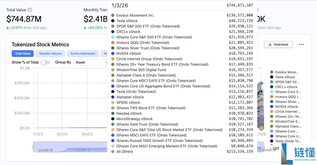Click the Total Value info question icon
The image size is (317, 165).
30,10
